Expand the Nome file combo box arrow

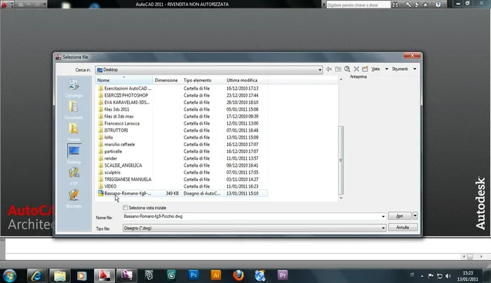point(383,218)
